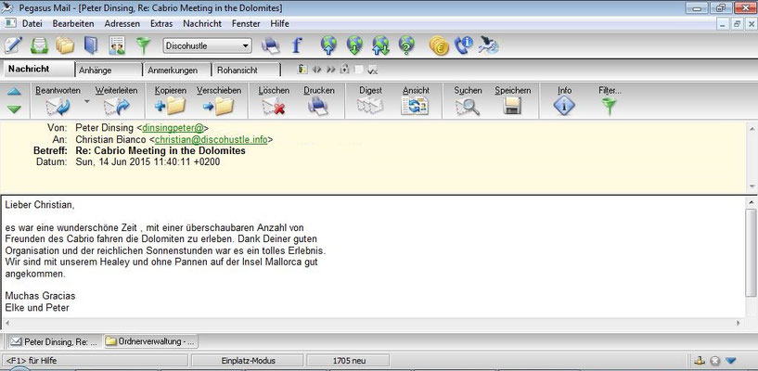Click the printer icon beside the Discohustle dropdown
Image resolution: width=758 pixels, height=371 pixels.
click(x=271, y=45)
